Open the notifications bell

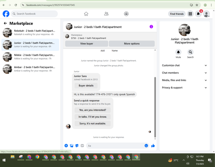198,14
